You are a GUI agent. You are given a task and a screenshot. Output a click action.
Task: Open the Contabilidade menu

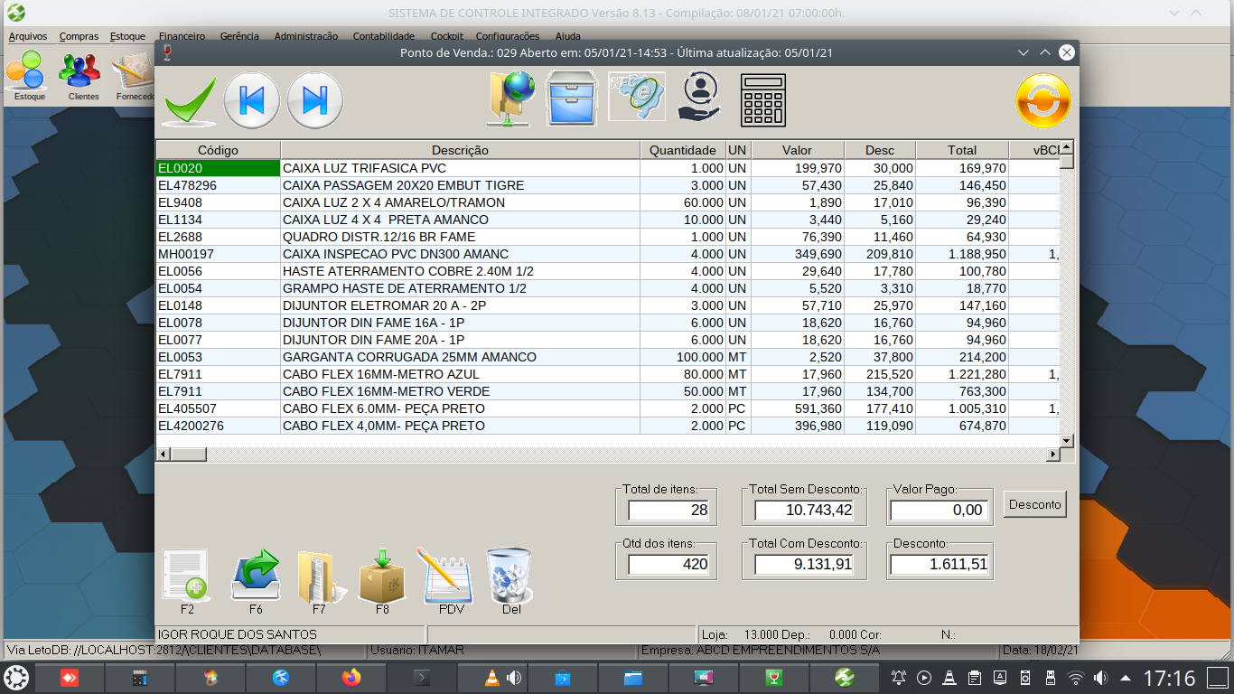click(383, 36)
